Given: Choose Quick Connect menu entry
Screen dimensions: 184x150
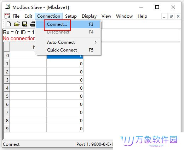Looking at the screenshot, I should click(x=68, y=50).
